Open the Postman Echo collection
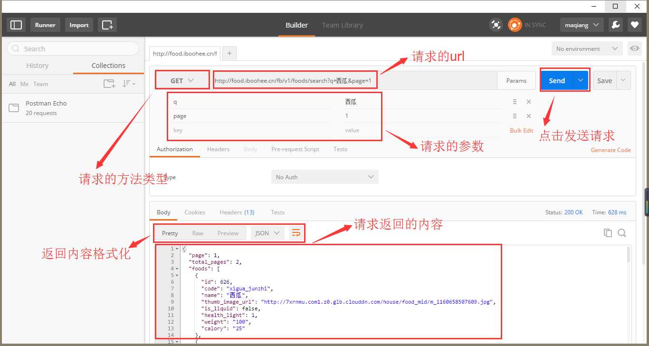Viewport: 649px width, 346px height. click(73, 108)
